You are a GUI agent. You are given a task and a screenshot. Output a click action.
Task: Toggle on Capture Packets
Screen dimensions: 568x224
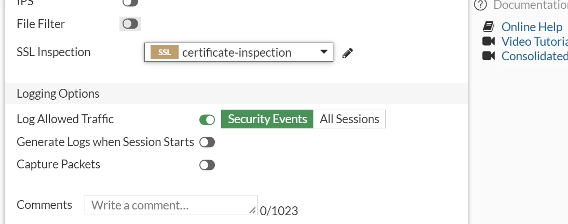[207, 165]
